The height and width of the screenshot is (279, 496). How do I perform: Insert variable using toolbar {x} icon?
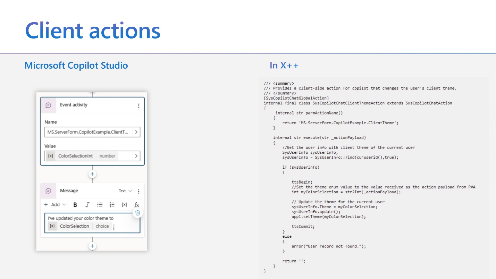pyautogui.click(x=124, y=205)
